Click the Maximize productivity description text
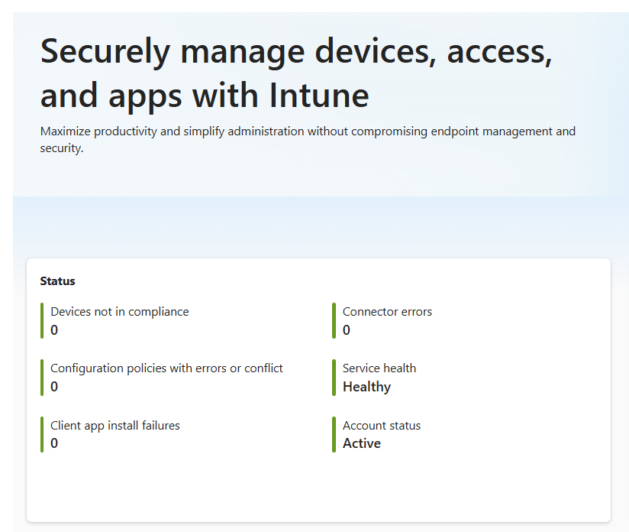 308,139
